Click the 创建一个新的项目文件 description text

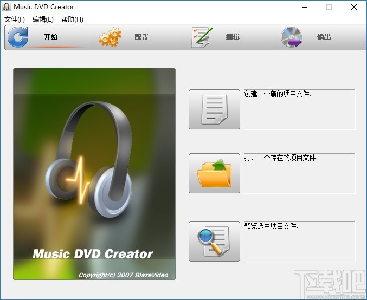click(x=278, y=94)
